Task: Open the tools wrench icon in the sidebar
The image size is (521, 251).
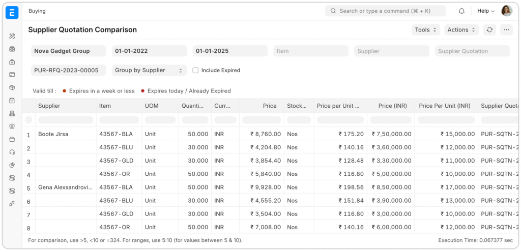Action: coord(12,36)
